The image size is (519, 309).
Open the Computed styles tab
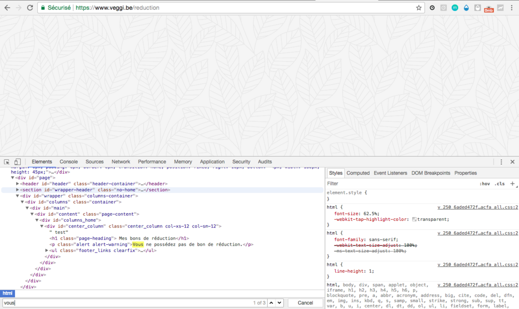click(x=358, y=173)
